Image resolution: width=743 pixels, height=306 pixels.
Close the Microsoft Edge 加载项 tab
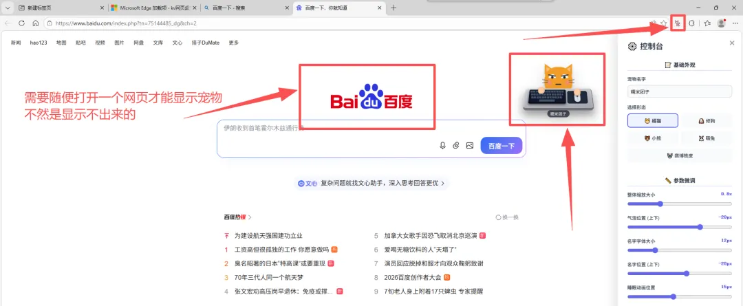click(194, 8)
